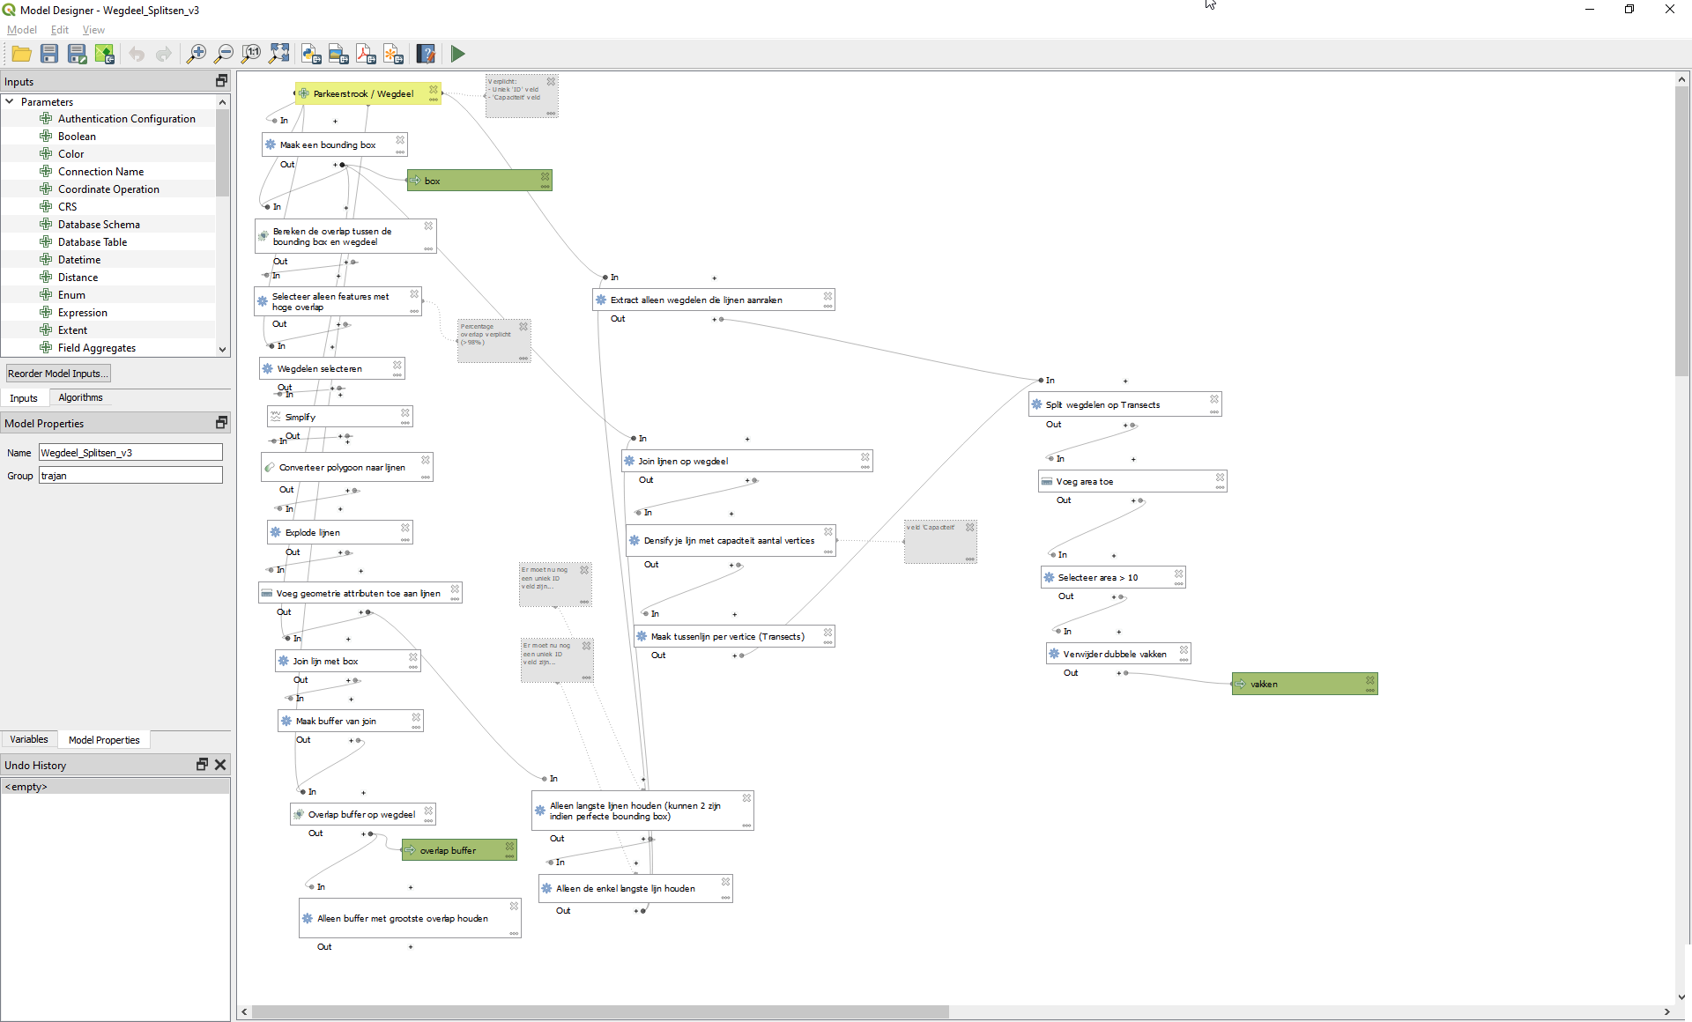This screenshot has width=1692, height=1022.
Task: Expand the Parameters tree section
Action: 11,101
